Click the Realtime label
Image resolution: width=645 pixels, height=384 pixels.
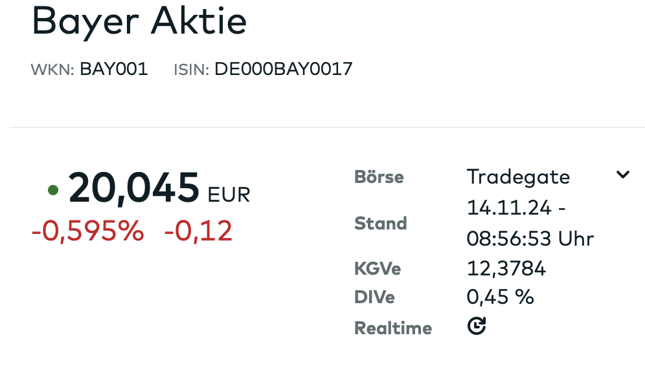coord(392,328)
